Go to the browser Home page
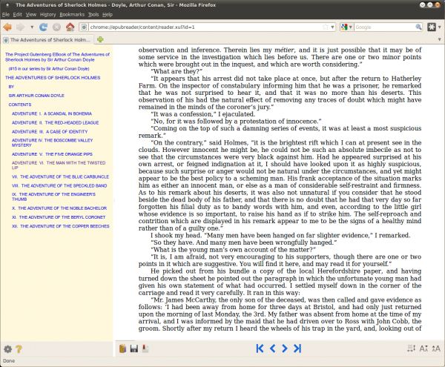Viewport: 445px width, 367px height. (70, 27)
